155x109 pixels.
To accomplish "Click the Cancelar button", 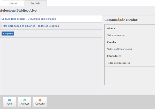I will (40, 102).
